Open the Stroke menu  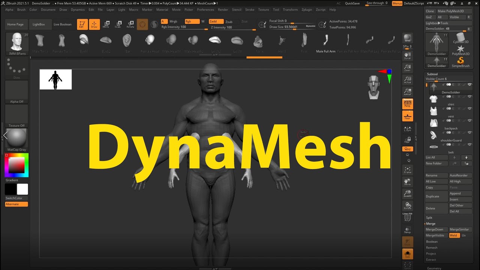[249, 10]
